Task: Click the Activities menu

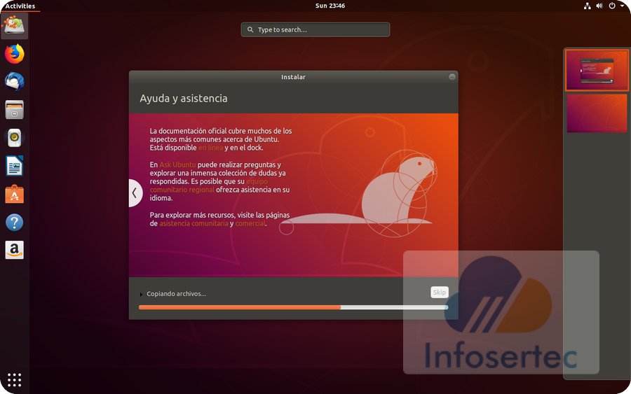Action: pos(20,6)
